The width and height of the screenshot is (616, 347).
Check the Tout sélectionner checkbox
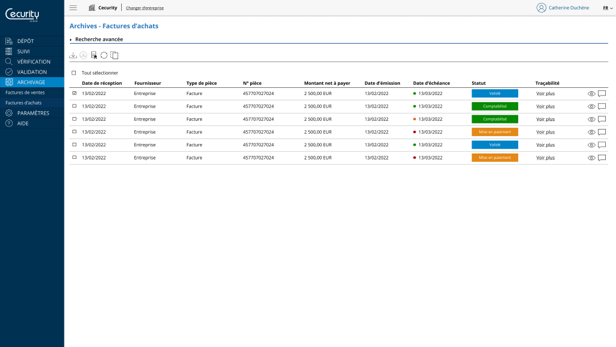click(x=74, y=73)
